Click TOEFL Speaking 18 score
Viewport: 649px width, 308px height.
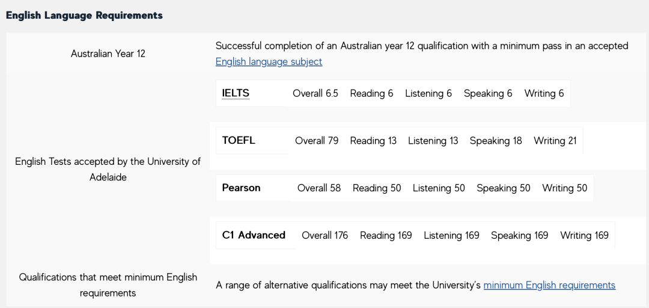point(496,141)
